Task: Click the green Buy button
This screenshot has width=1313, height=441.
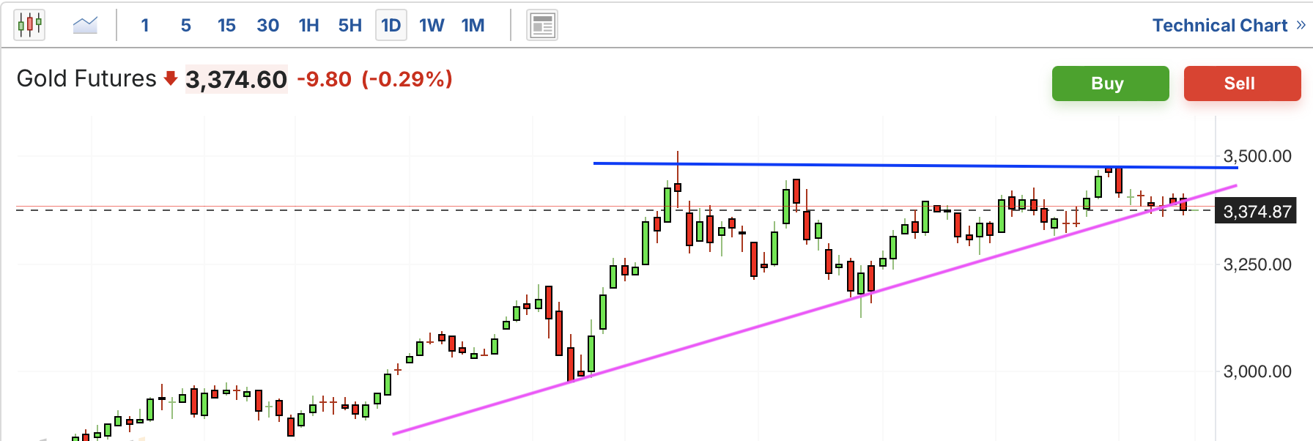Action: [x=1110, y=84]
